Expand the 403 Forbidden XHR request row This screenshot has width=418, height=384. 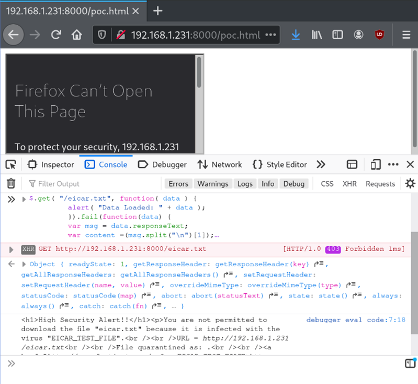[x=12, y=249]
